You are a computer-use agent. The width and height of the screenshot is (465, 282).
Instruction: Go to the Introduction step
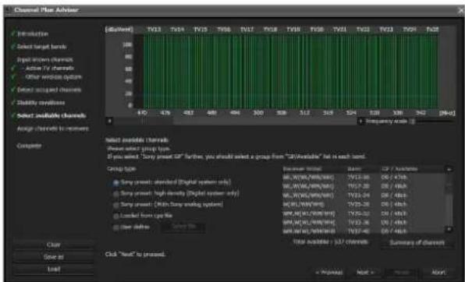pyautogui.click(x=33, y=34)
